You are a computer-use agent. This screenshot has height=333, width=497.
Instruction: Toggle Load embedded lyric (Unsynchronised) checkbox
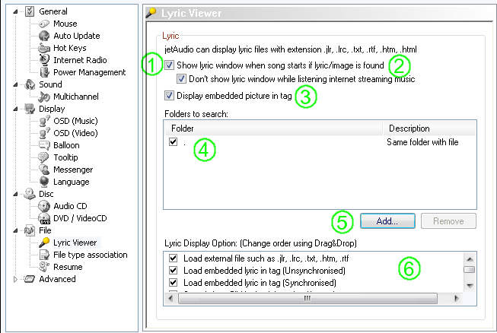point(173,271)
